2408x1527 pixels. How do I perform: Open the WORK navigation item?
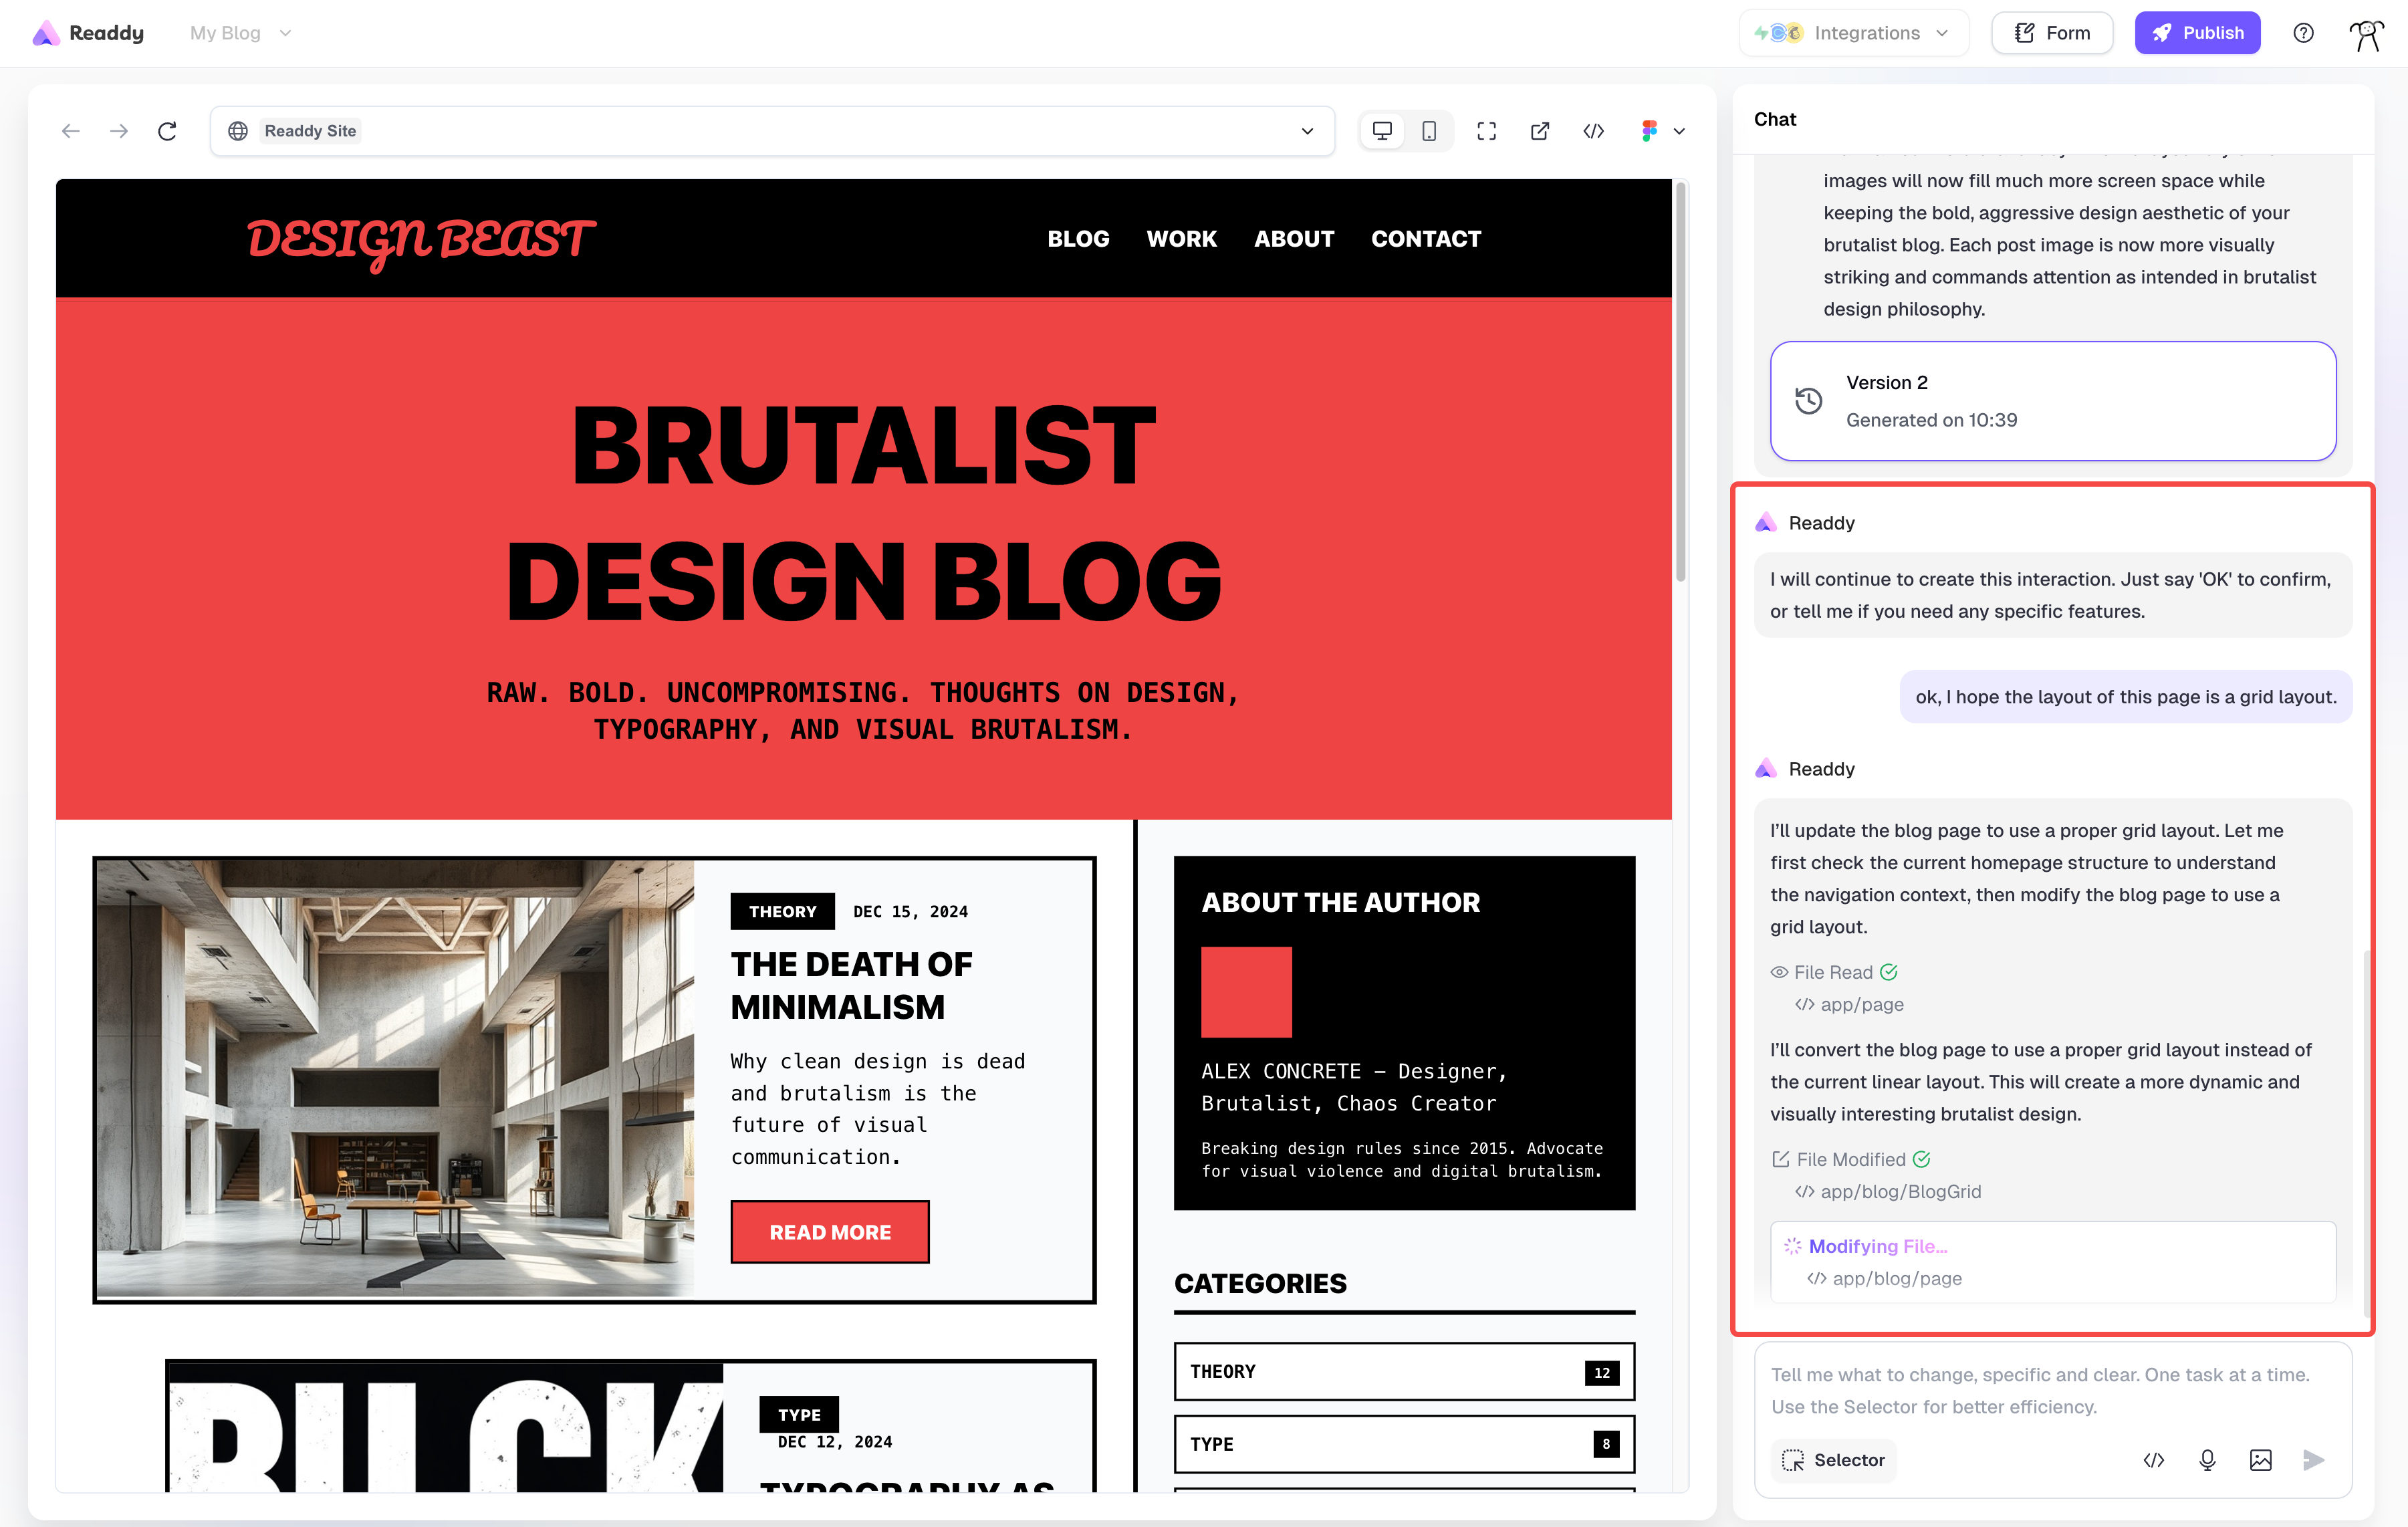1181,239
